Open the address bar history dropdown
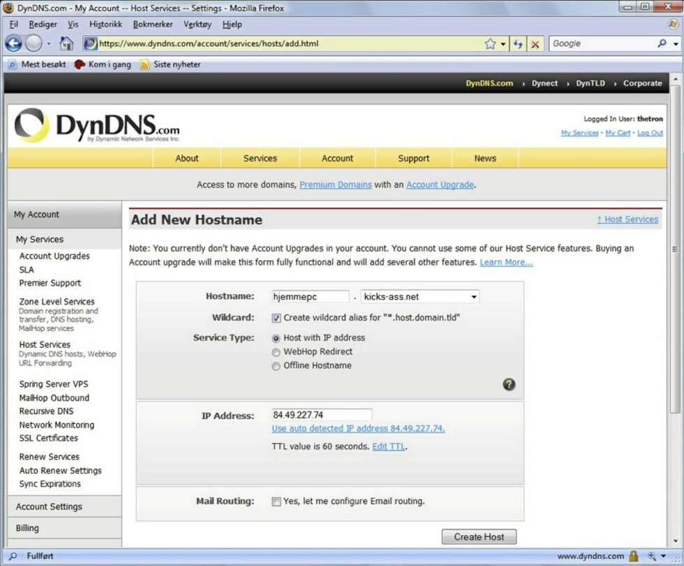Viewport: 684px width, 566px height. click(x=503, y=44)
